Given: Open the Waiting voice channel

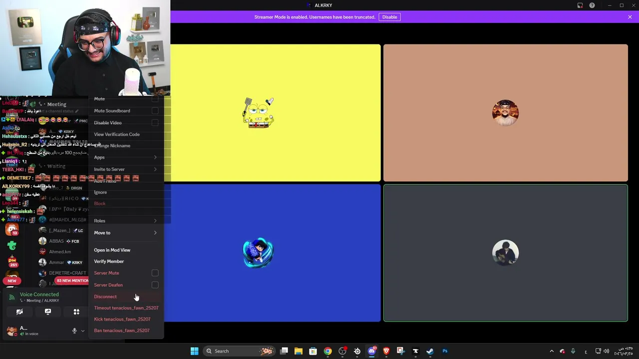Looking at the screenshot, I should 56,166.
